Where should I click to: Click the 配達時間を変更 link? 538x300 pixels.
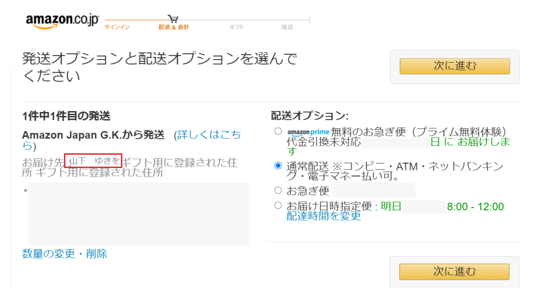pyautogui.click(x=324, y=216)
